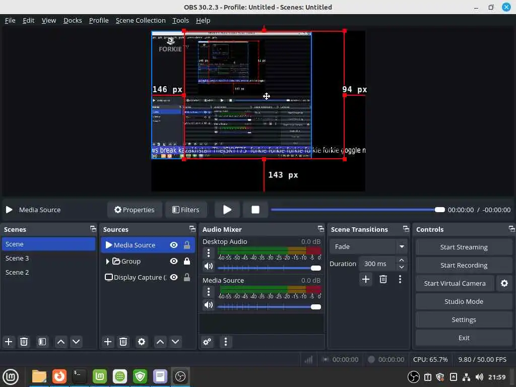Open scene filters icon in Scenes panel

[x=42, y=342]
